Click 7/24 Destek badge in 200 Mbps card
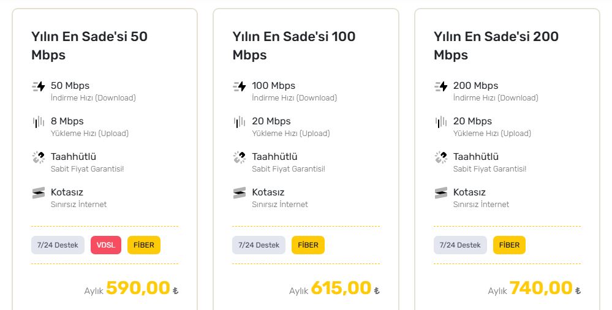Viewport: 612px width, 310px height. [460, 245]
